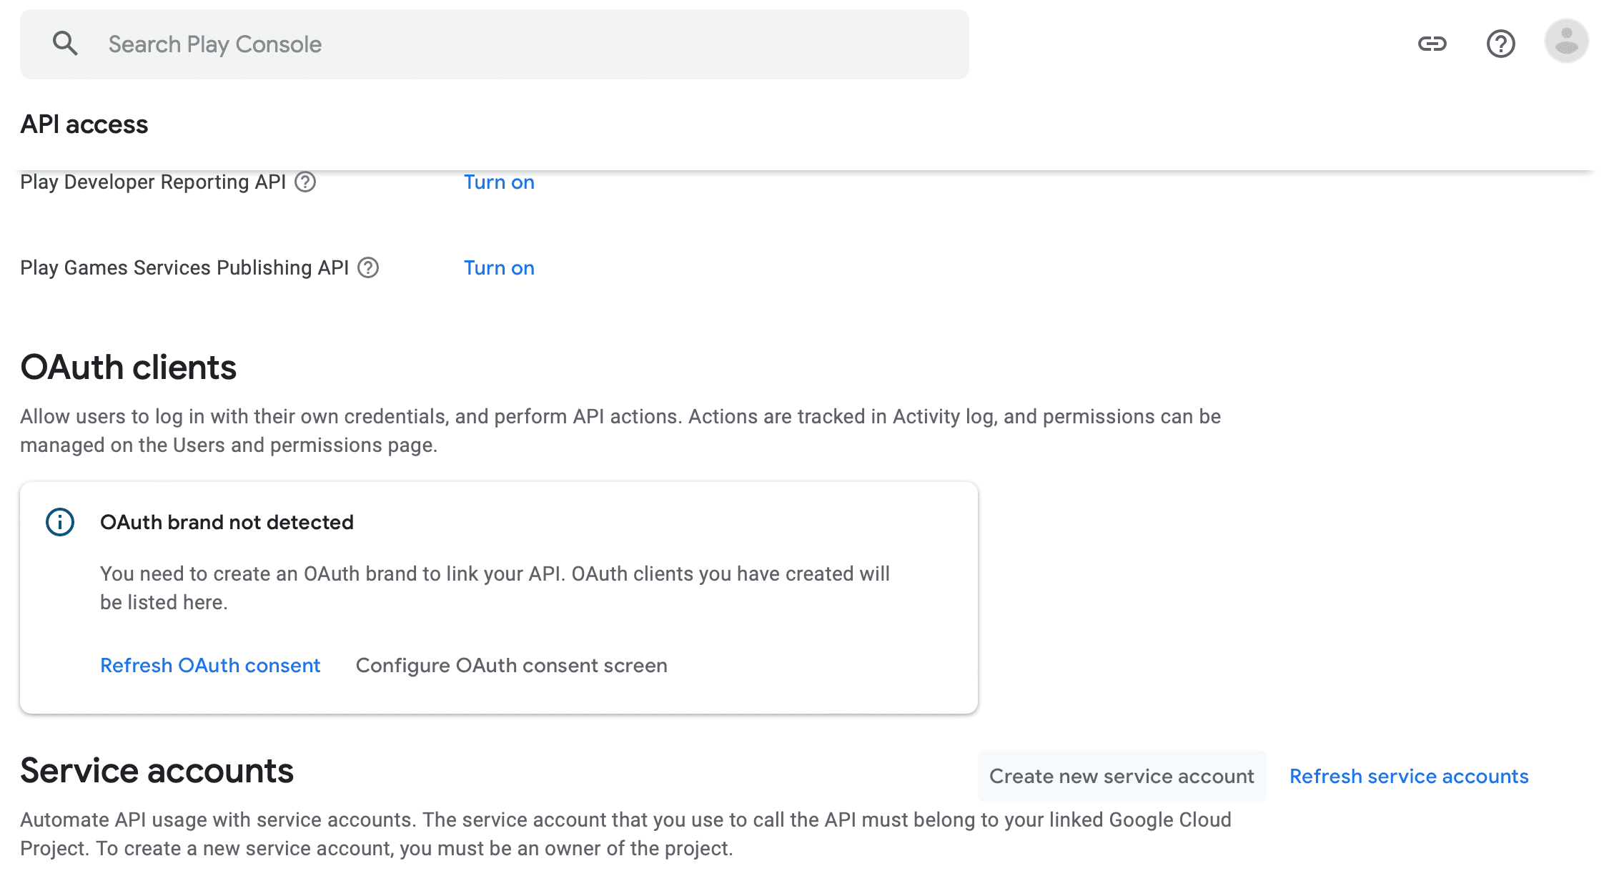This screenshot has height=881, width=1604.
Task: Click the help icon beside Play Games Services Publishing API
Action: [367, 268]
